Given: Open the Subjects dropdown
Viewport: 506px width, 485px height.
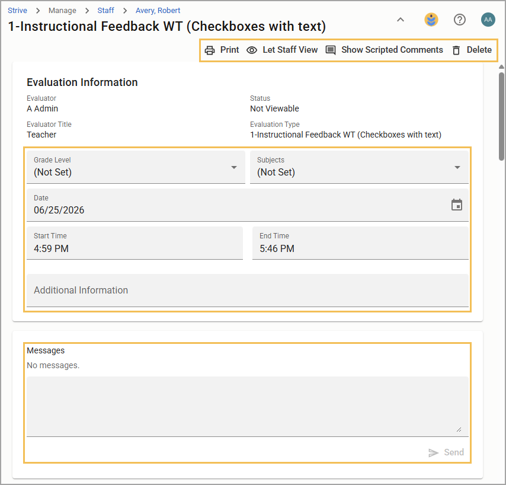Looking at the screenshot, I should (359, 167).
